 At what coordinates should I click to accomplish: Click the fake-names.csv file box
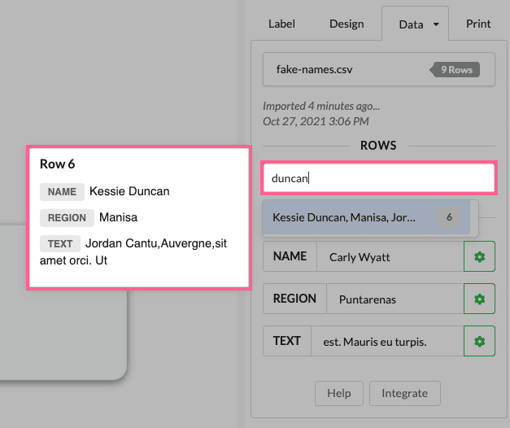[x=379, y=69]
